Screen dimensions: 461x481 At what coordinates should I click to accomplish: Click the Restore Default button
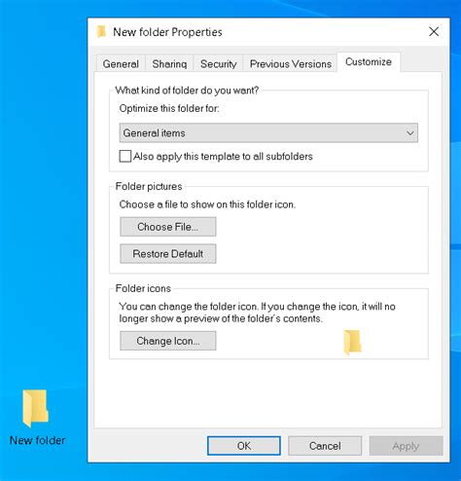168,253
